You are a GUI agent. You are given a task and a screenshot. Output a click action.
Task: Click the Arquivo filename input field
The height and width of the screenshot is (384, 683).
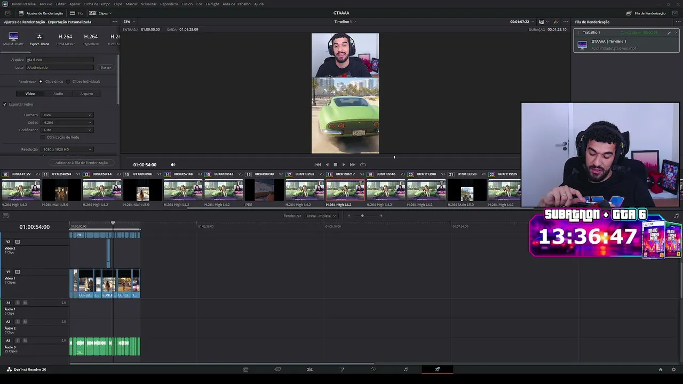coord(60,60)
